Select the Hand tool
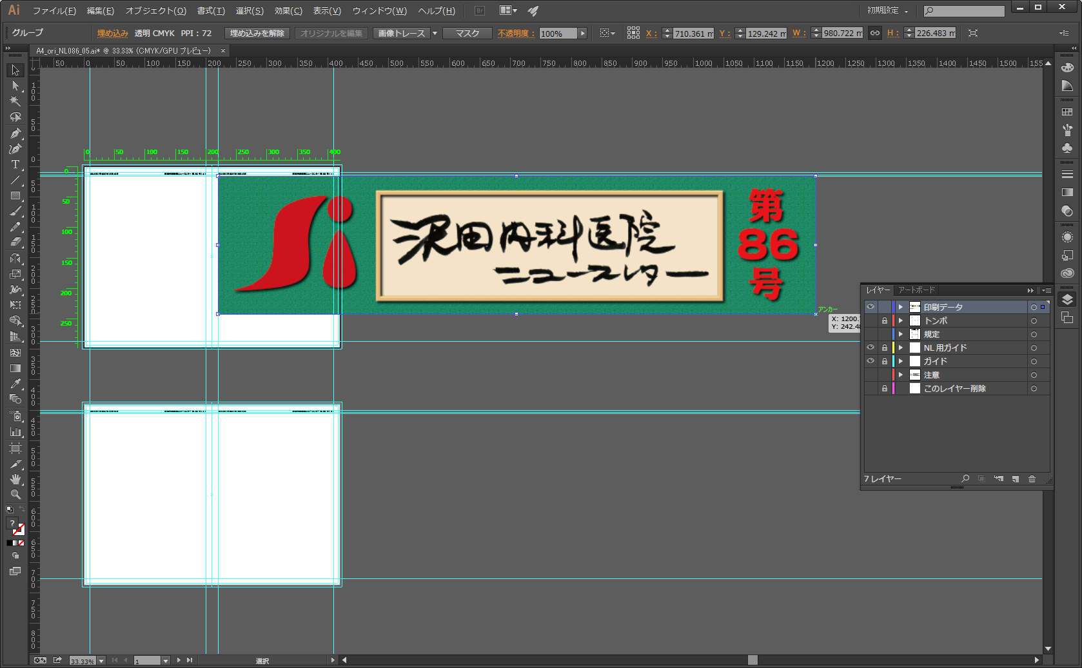This screenshot has width=1082, height=668. tap(15, 479)
